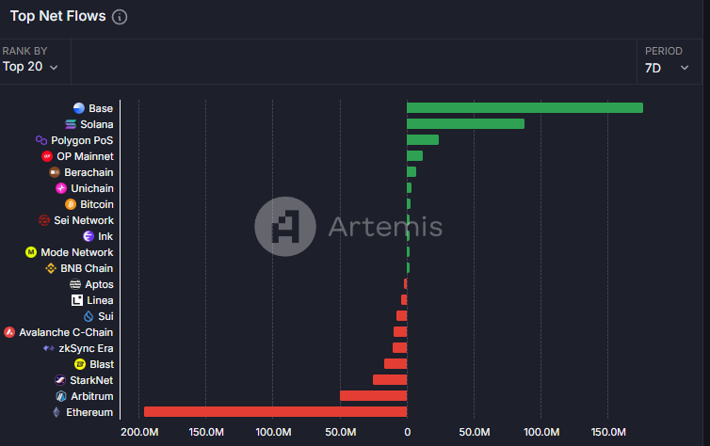710x446 pixels.
Task: Click the green Base inflow bar
Action: point(524,108)
